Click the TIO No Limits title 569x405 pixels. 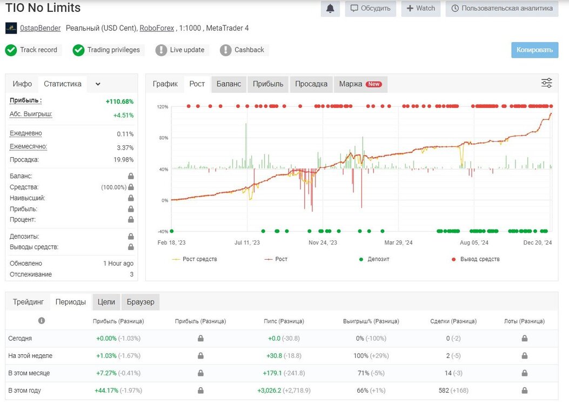(x=43, y=8)
